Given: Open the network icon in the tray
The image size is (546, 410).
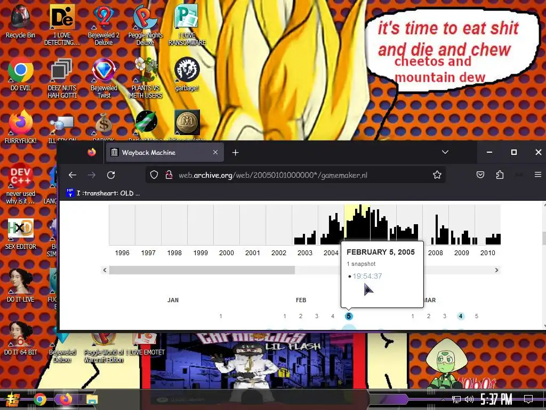Looking at the screenshot, I should coord(456,399).
